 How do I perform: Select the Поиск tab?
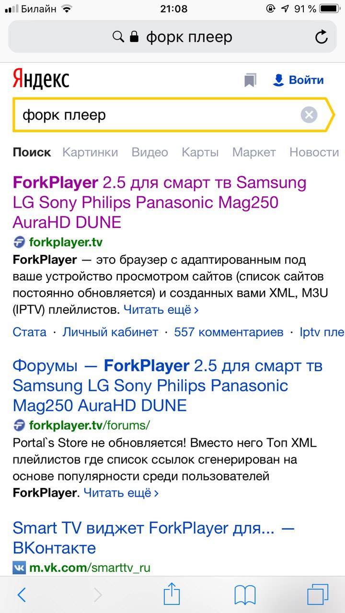pyautogui.click(x=32, y=152)
